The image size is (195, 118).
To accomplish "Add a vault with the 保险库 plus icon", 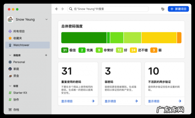I will point(46,55).
